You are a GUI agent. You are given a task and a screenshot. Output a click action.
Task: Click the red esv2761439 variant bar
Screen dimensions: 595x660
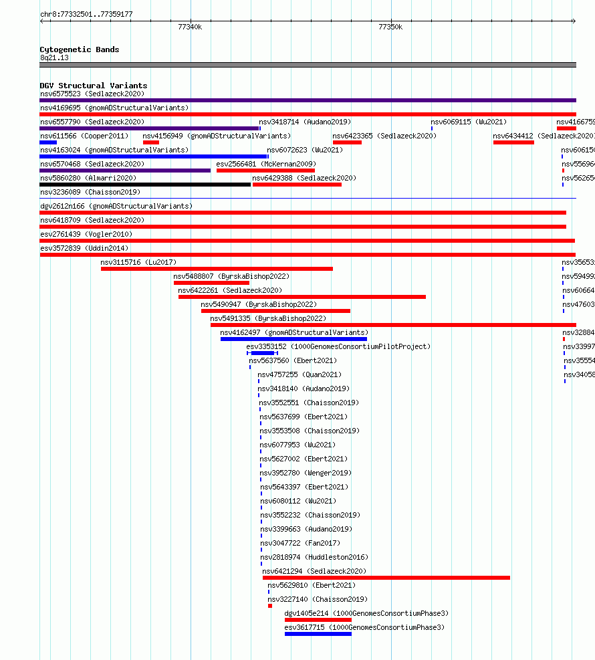[307, 241]
